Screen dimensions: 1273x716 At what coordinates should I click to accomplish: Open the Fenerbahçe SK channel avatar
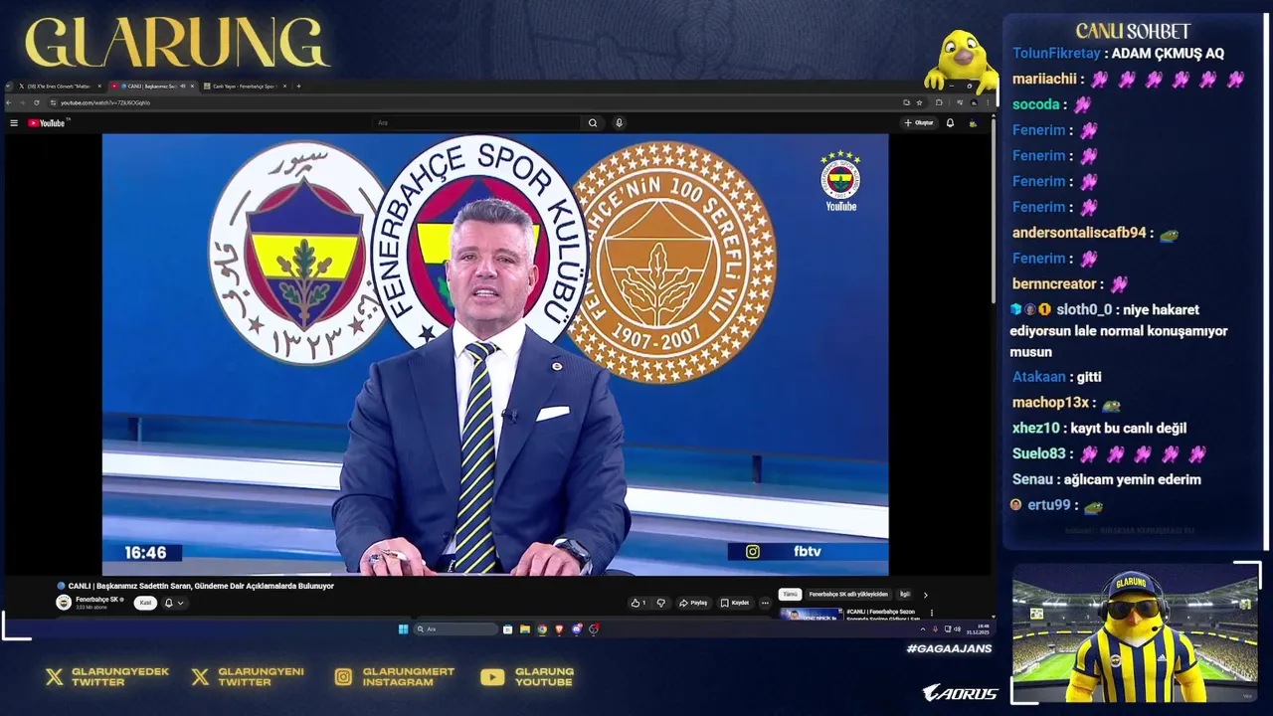click(x=64, y=603)
